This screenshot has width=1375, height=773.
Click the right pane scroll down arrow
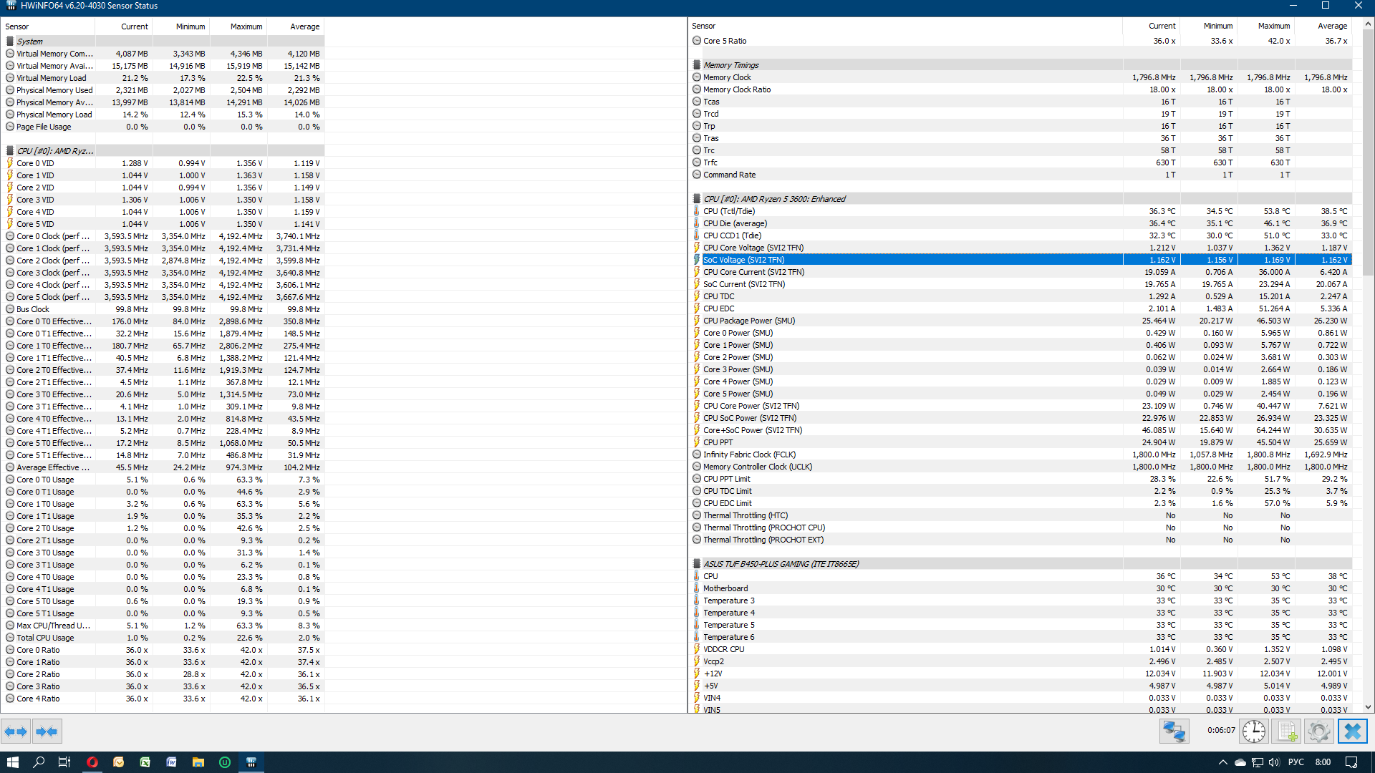tap(1368, 707)
